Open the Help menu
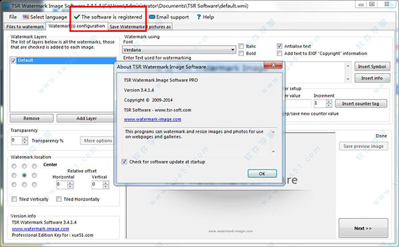The image size is (399, 247). (205, 17)
